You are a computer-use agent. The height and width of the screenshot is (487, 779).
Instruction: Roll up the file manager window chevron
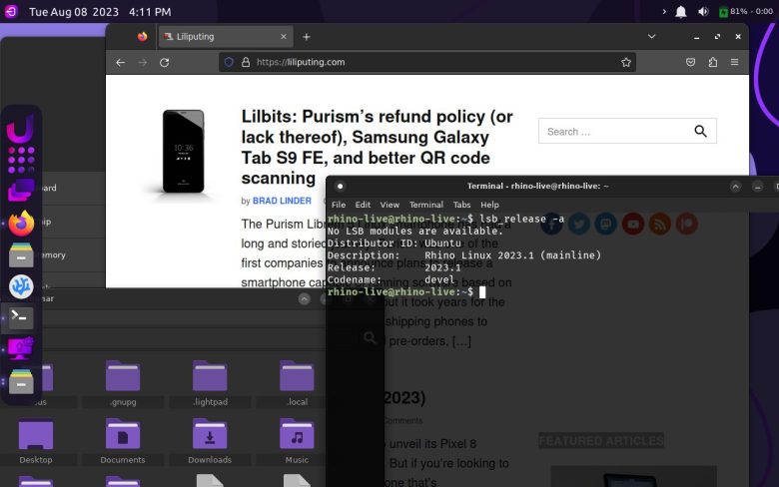pyautogui.click(x=304, y=298)
